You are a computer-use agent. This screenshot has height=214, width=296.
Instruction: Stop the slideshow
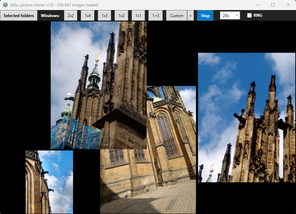pos(205,16)
